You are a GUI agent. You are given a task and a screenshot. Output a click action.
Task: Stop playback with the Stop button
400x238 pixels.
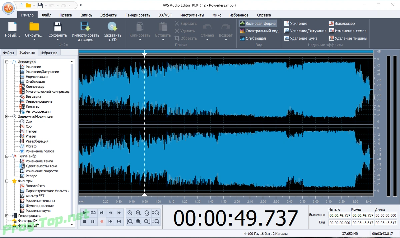[x=85, y=221]
